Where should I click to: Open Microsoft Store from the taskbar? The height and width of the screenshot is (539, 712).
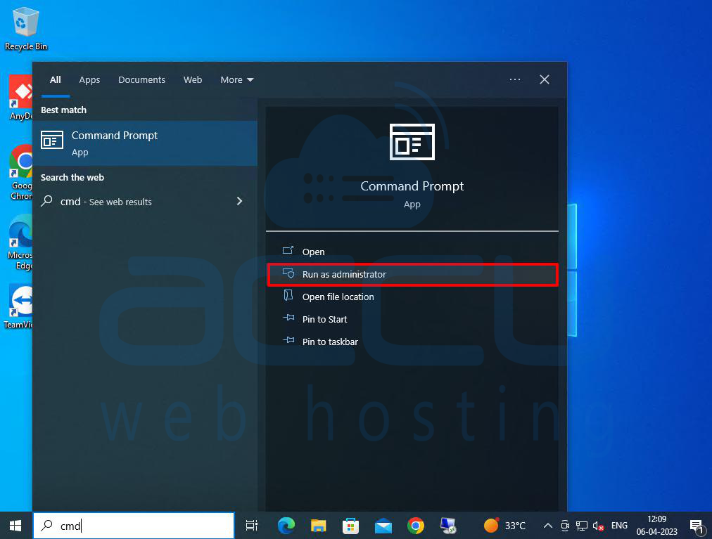pos(350,525)
